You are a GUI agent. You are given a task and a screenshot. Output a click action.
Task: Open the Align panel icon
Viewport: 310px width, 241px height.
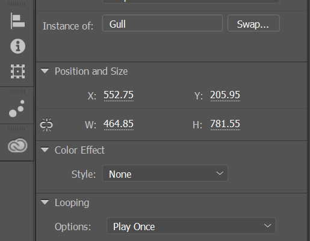[x=17, y=21]
